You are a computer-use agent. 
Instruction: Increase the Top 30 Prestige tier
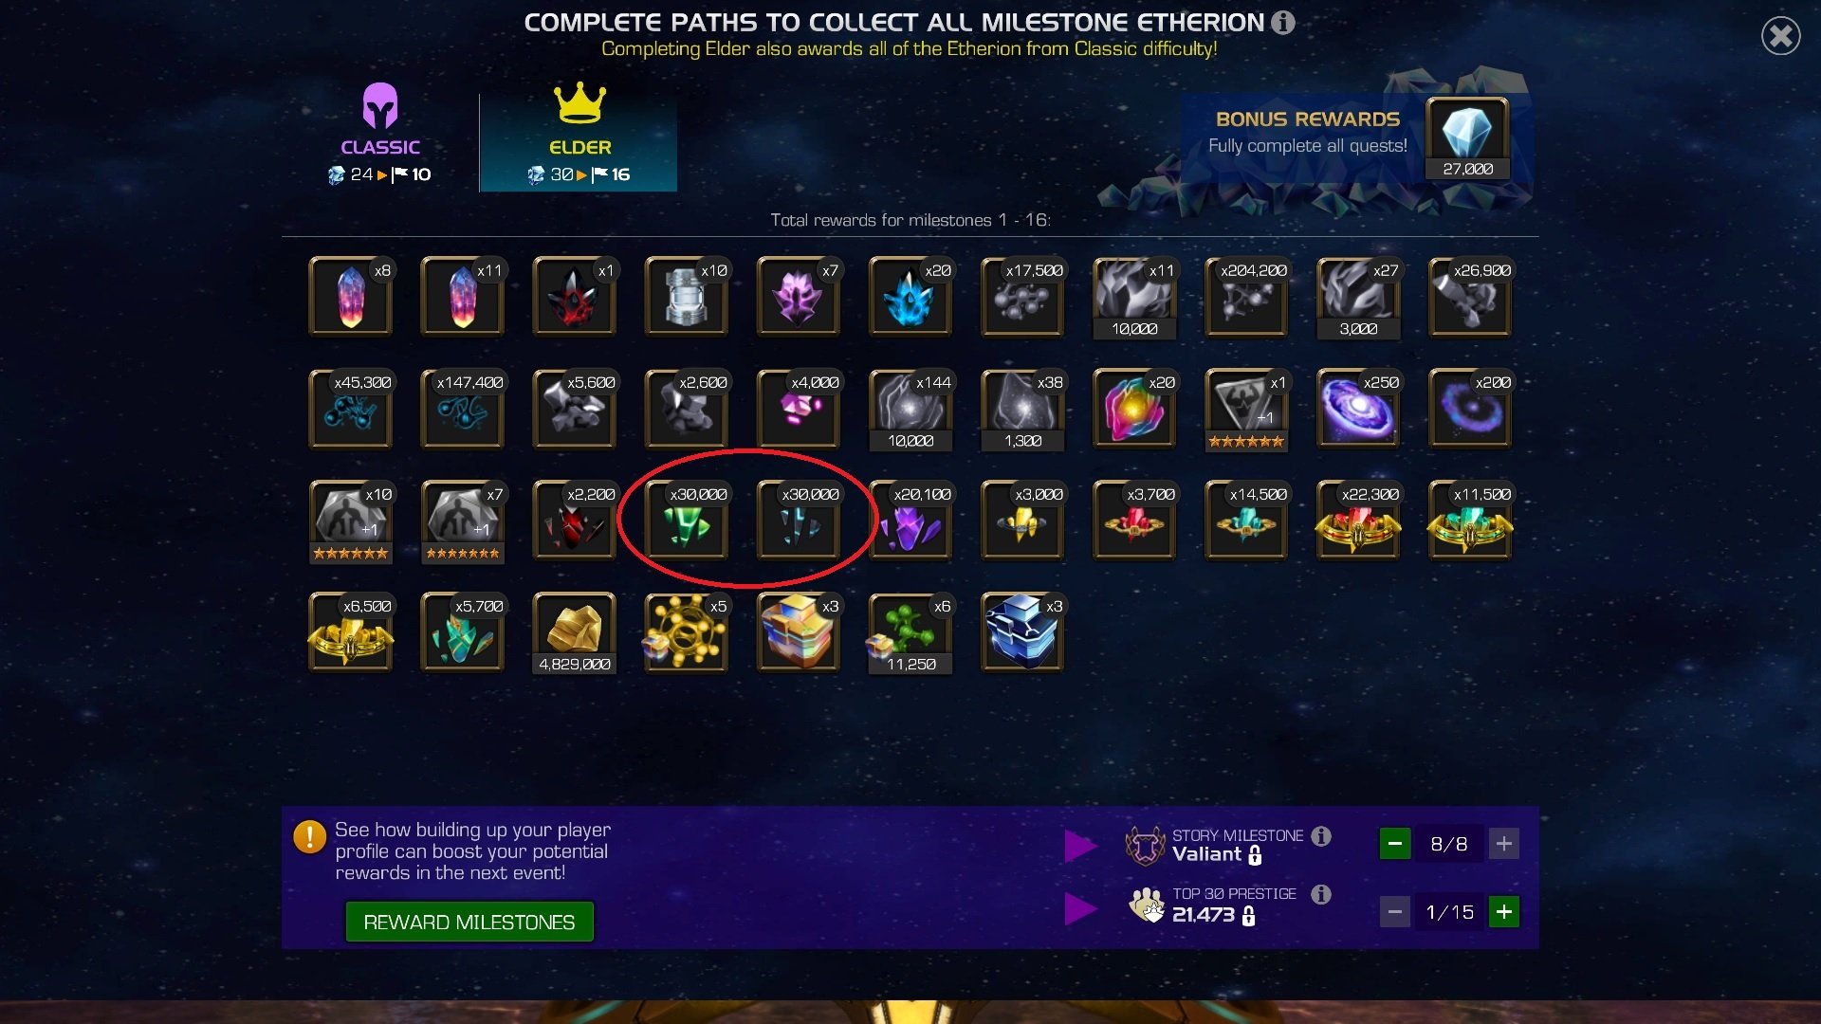click(x=1504, y=912)
